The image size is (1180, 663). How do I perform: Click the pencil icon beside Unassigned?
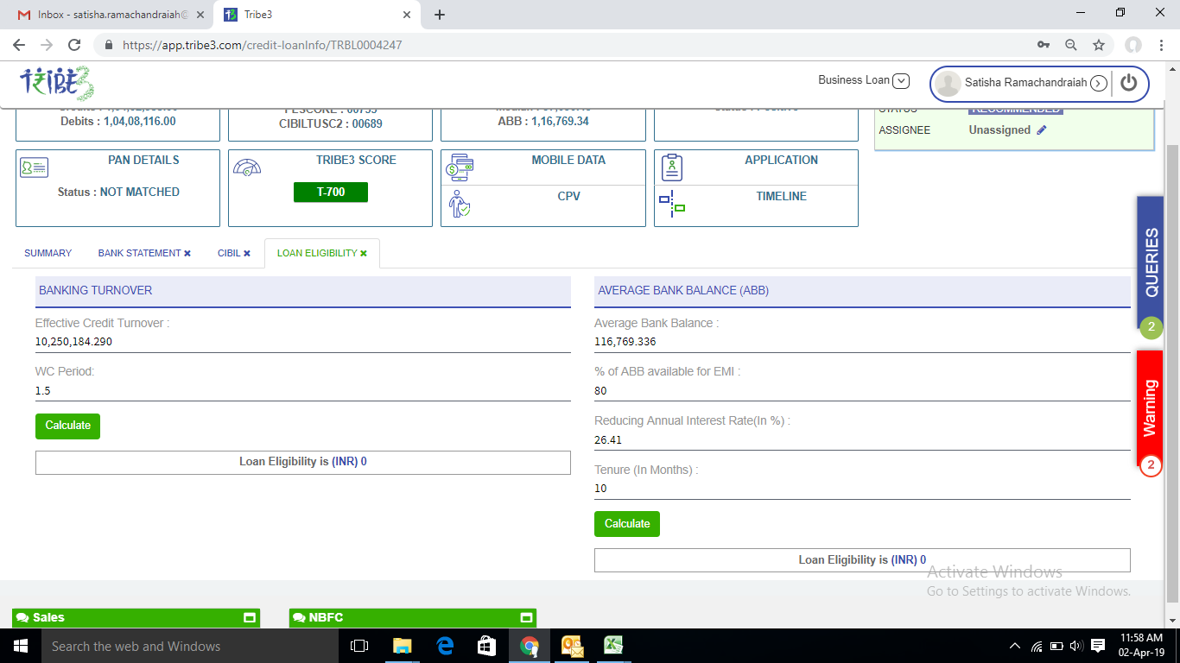[x=1042, y=129]
